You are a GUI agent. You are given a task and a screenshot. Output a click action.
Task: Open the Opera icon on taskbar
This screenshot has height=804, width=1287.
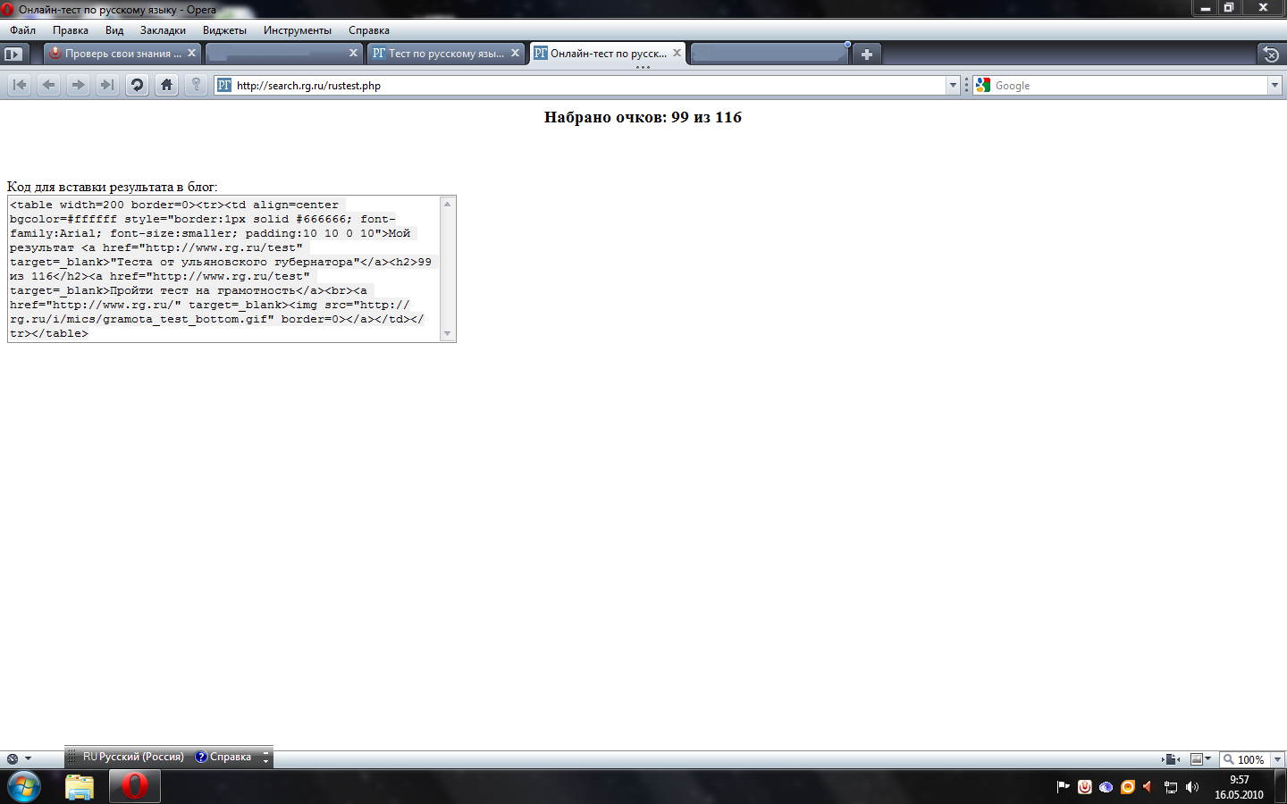(x=134, y=786)
